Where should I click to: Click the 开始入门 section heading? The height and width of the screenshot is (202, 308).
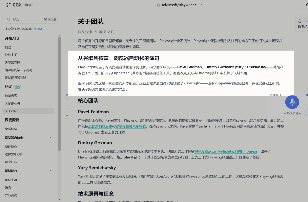[12, 38]
